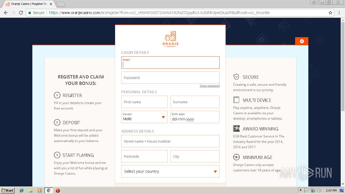The image size is (345, 194).
Task: Focus the Email input field
Action: pos(170,63)
